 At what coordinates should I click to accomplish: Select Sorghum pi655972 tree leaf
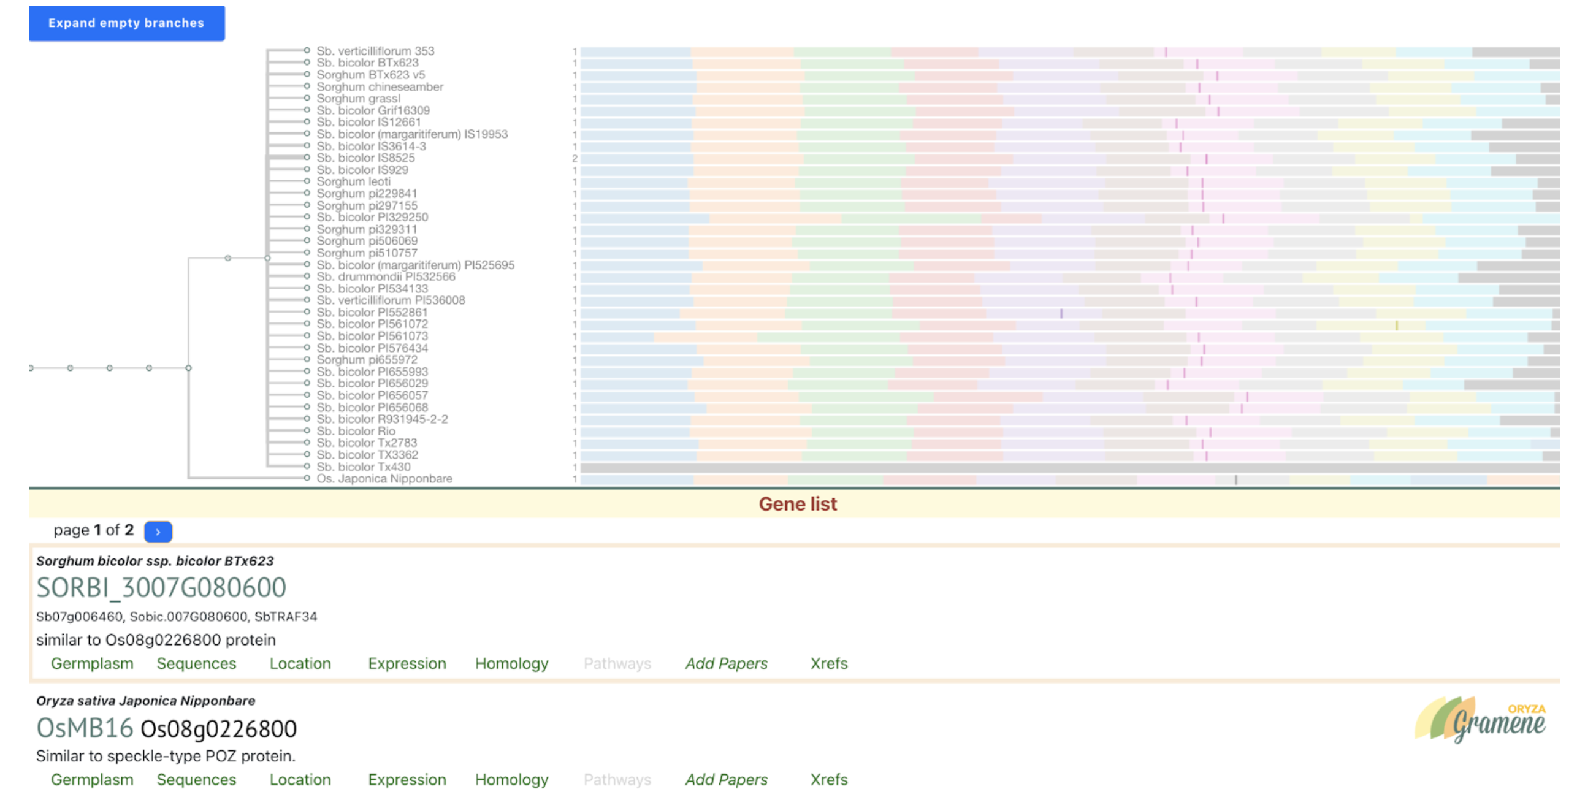click(x=367, y=360)
